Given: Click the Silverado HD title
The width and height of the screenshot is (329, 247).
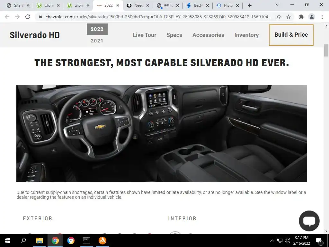Looking at the screenshot, I should (x=35, y=35).
